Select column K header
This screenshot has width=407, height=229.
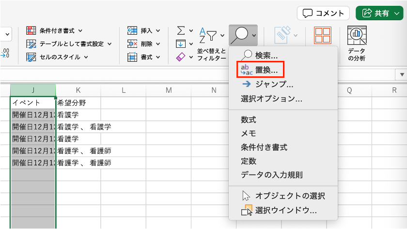point(78,90)
